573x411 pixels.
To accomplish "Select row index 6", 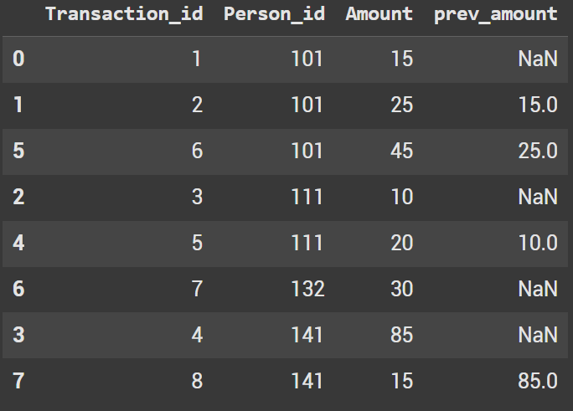I will [x=18, y=289].
